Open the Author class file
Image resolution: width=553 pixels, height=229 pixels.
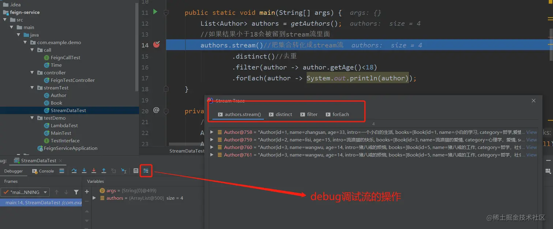[59, 95]
